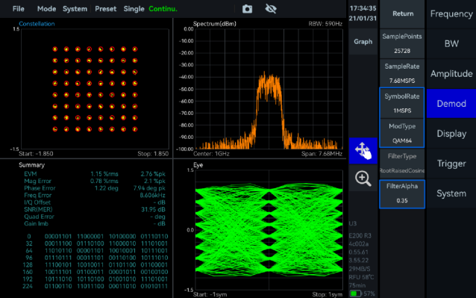Select bit row 128 first byte 11100101
The height and width of the screenshot is (298, 476).
pos(58,265)
